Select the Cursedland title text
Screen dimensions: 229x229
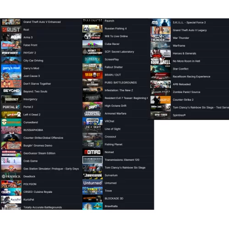point(31,122)
